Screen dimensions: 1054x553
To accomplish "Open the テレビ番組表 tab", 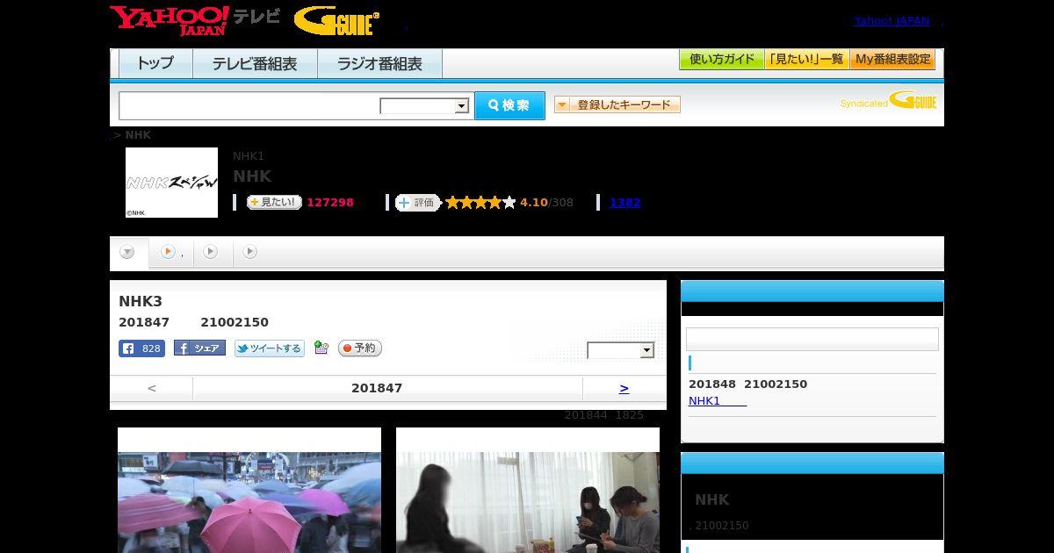I will click(255, 64).
